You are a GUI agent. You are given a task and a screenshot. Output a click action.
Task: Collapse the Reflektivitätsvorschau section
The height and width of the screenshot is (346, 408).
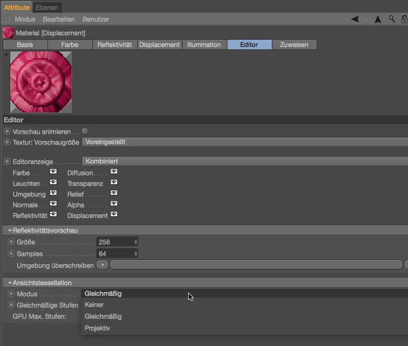point(10,230)
